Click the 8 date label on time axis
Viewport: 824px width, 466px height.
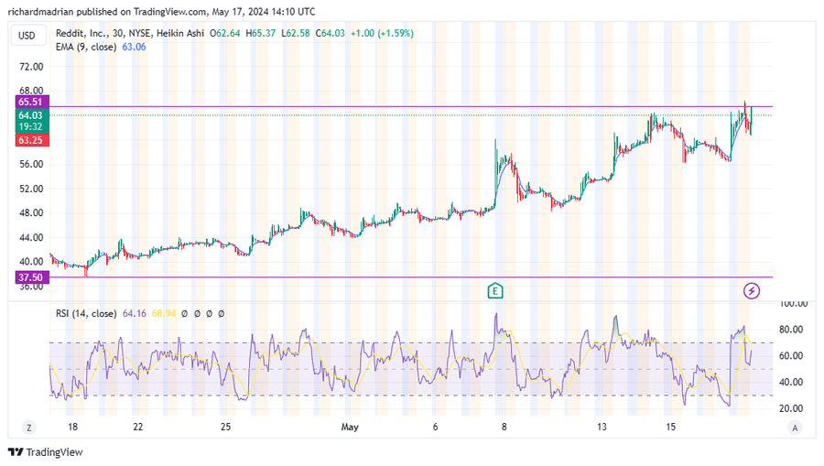coord(504,428)
